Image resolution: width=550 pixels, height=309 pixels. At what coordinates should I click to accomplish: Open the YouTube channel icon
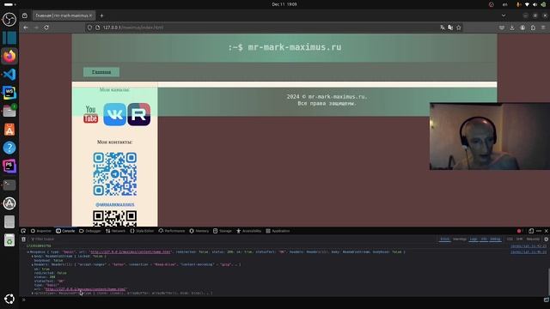(90, 114)
